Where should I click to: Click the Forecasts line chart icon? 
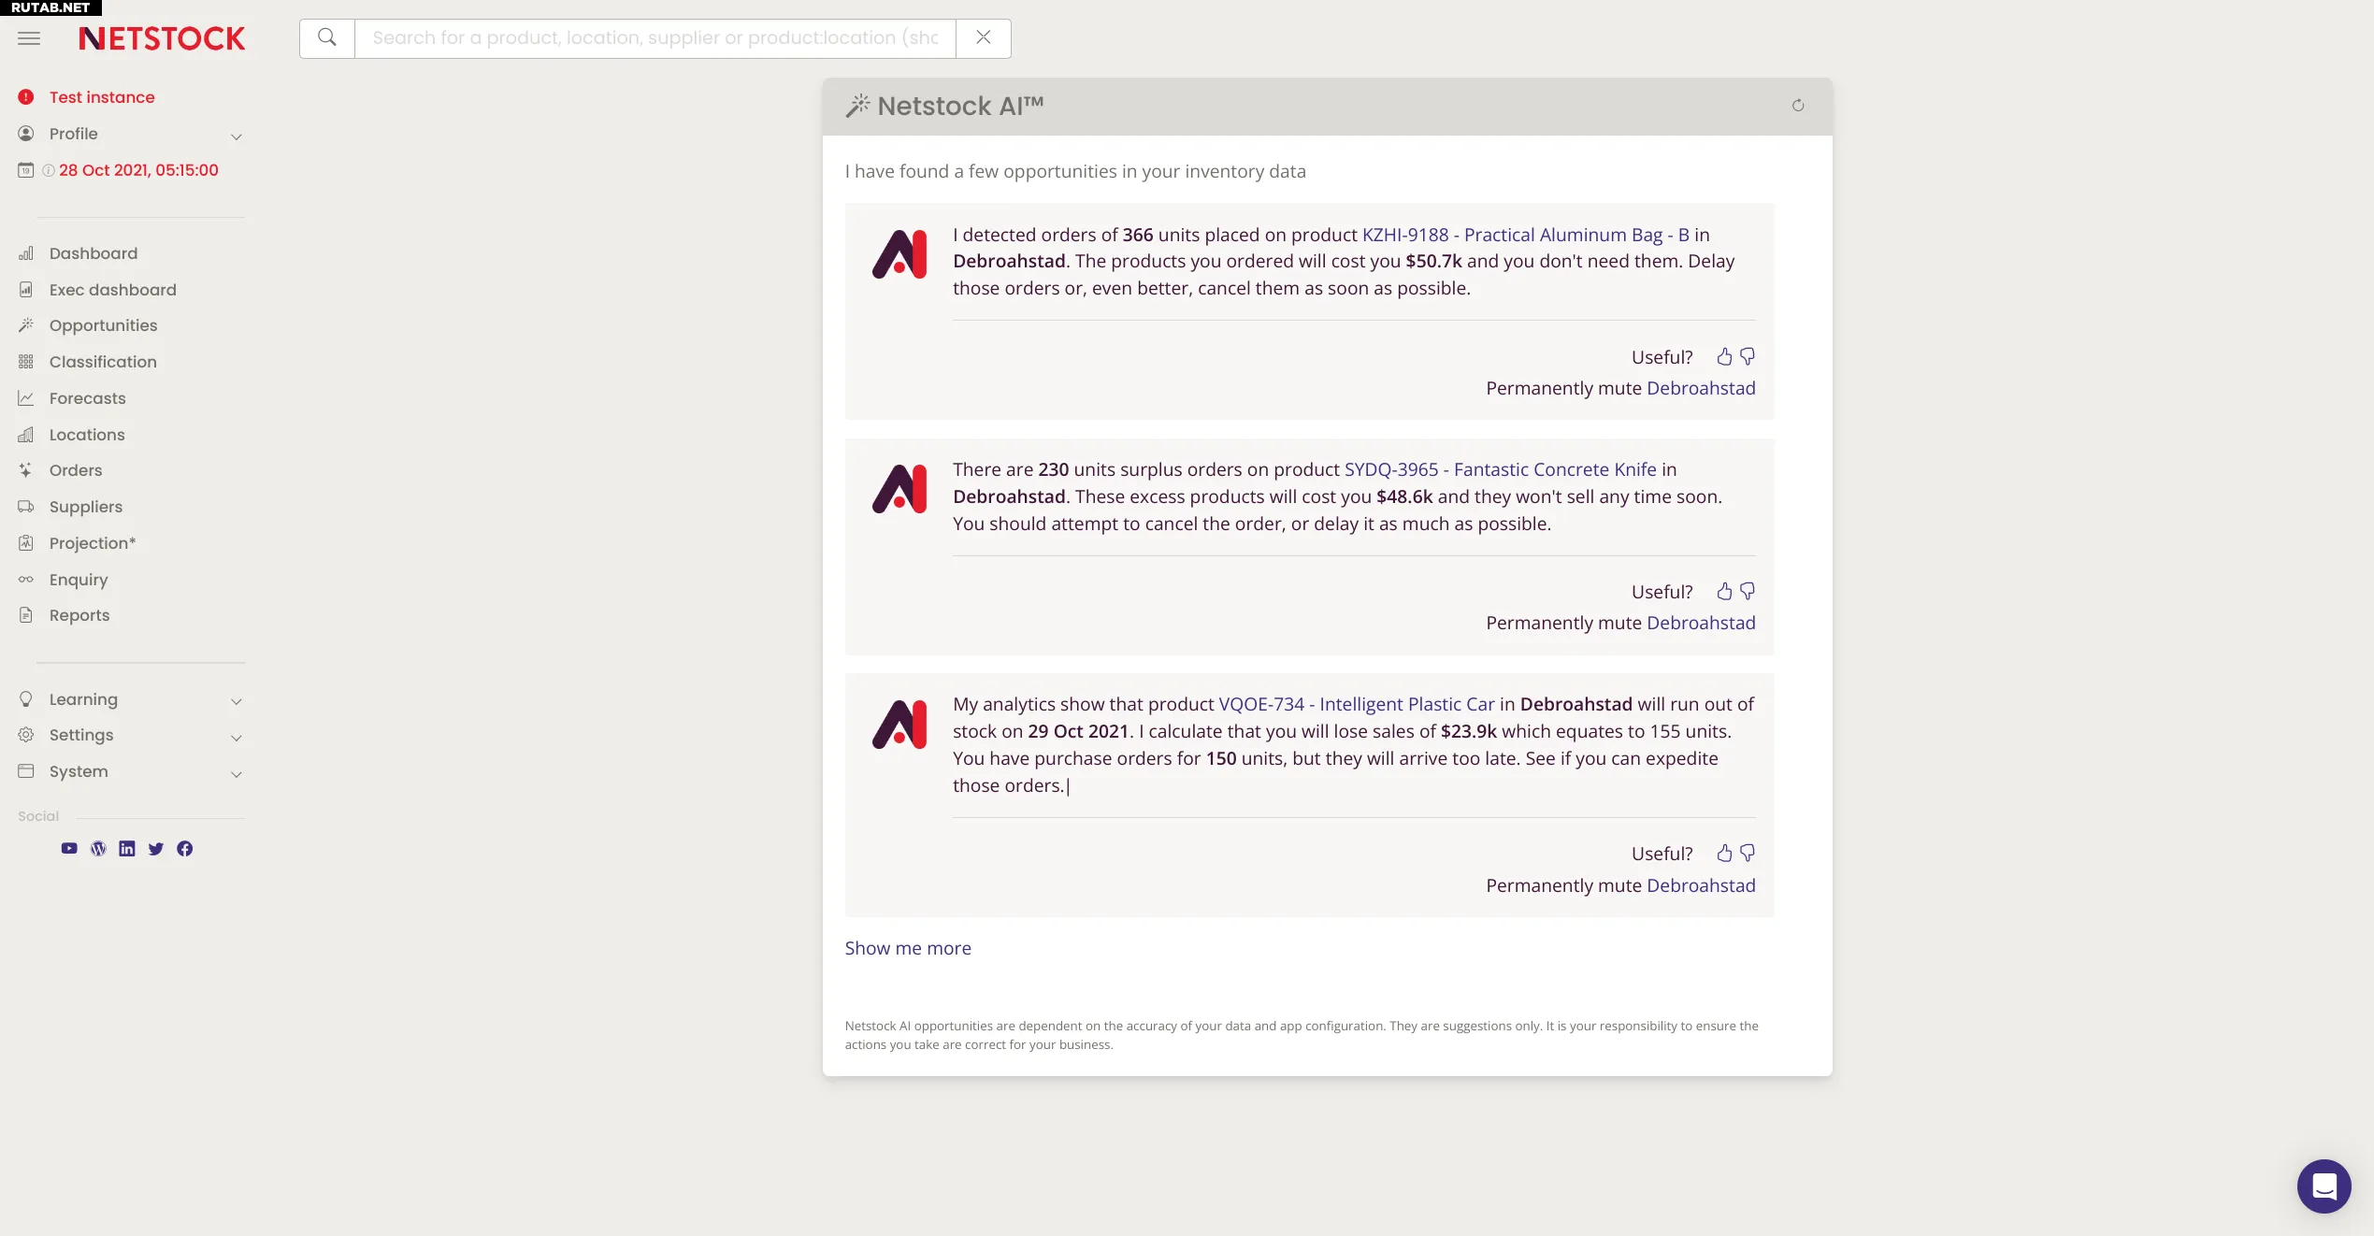click(x=26, y=398)
